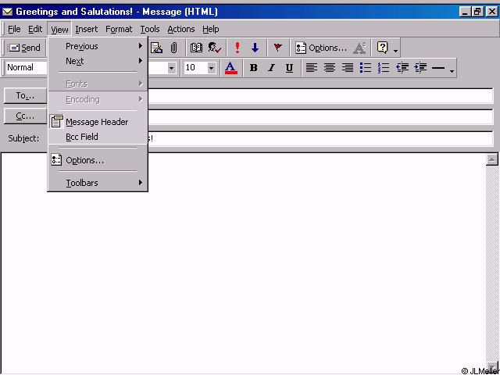Set Low importance with the blue down arrow icon

tap(255, 48)
